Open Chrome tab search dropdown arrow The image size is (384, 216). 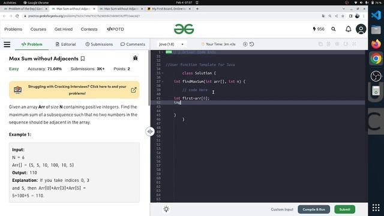click(344, 8)
